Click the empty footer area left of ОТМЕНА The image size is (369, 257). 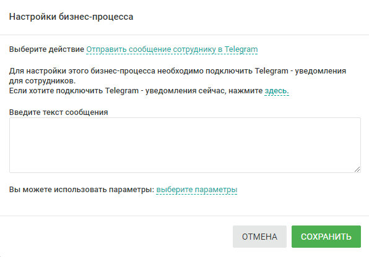click(x=115, y=237)
